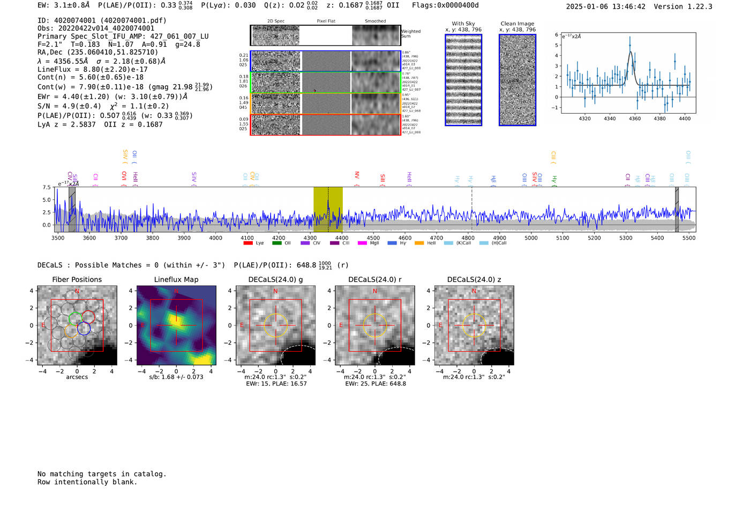Click the RA,Dec coordinates line

[x=98, y=52]
